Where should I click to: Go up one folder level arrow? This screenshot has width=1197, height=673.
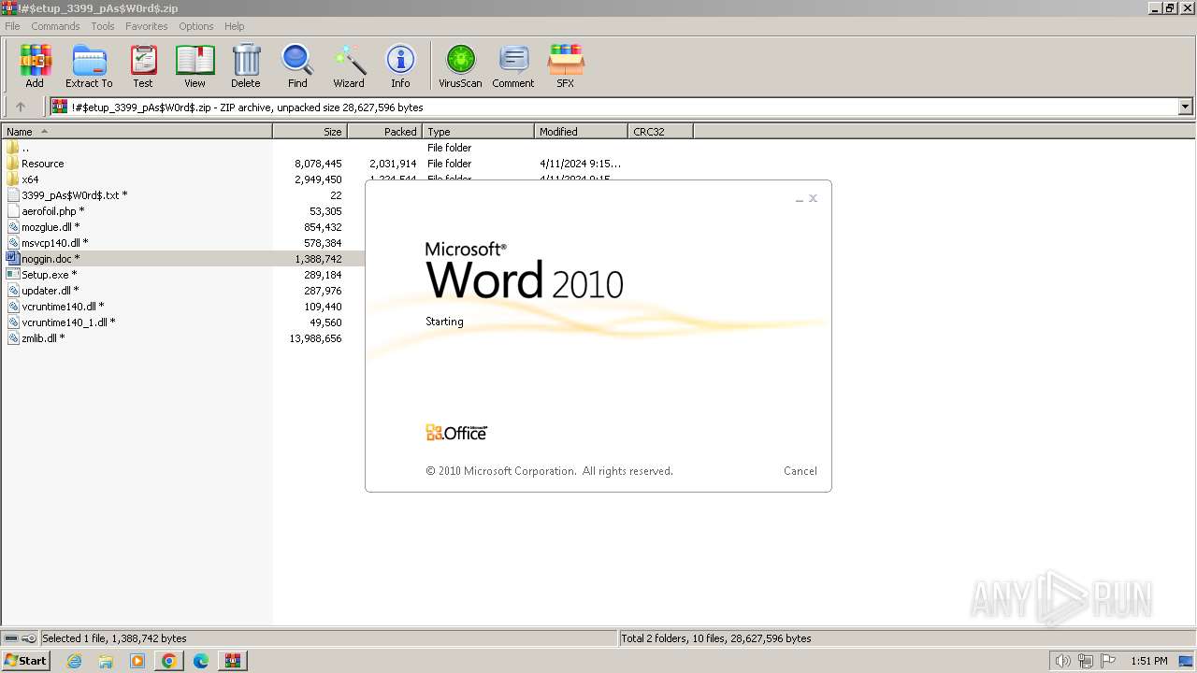[x=21, y=107]
